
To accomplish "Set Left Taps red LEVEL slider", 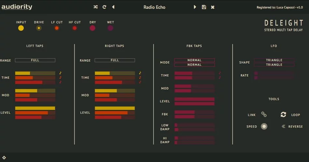I will pyautogui.click(x=35, y=117).
